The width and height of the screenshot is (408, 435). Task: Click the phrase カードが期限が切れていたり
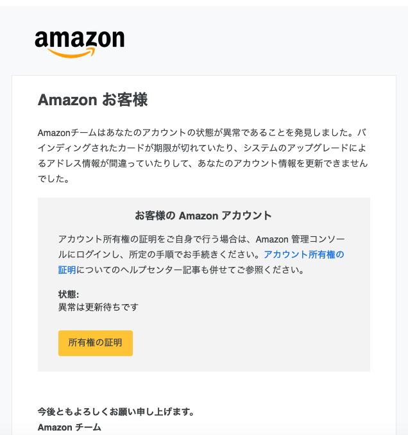(x=176, y=148)
